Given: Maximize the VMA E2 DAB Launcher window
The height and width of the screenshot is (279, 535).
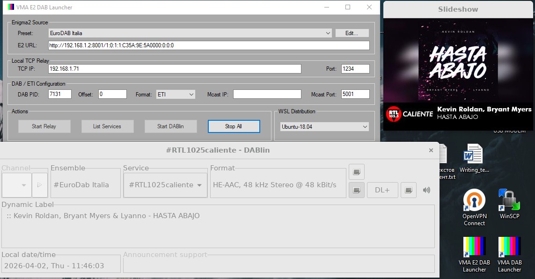Looking at the screenshot, I should coord(348,7).
